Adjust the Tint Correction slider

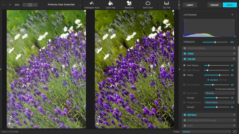[x=217, y=85]
